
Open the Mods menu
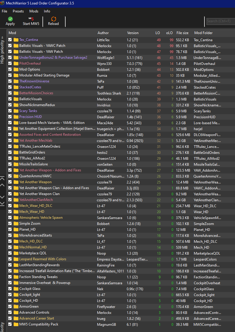(x=34, y=11)
